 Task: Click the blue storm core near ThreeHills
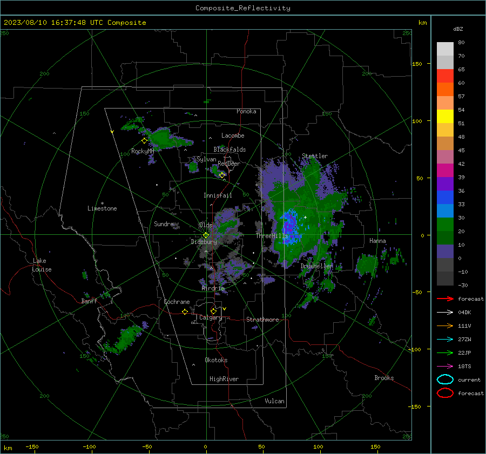[290, 226]
